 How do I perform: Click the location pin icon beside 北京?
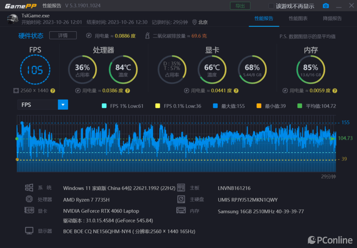click(x=195, y=22)
